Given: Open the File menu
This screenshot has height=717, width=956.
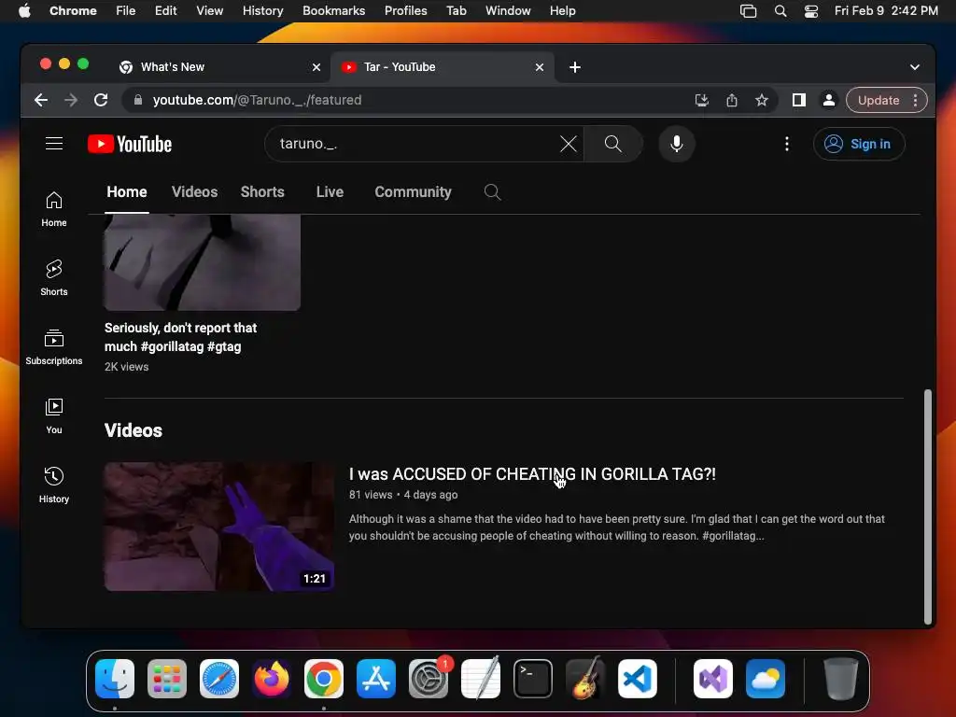Looking at the screenshot, I should 126,11.
